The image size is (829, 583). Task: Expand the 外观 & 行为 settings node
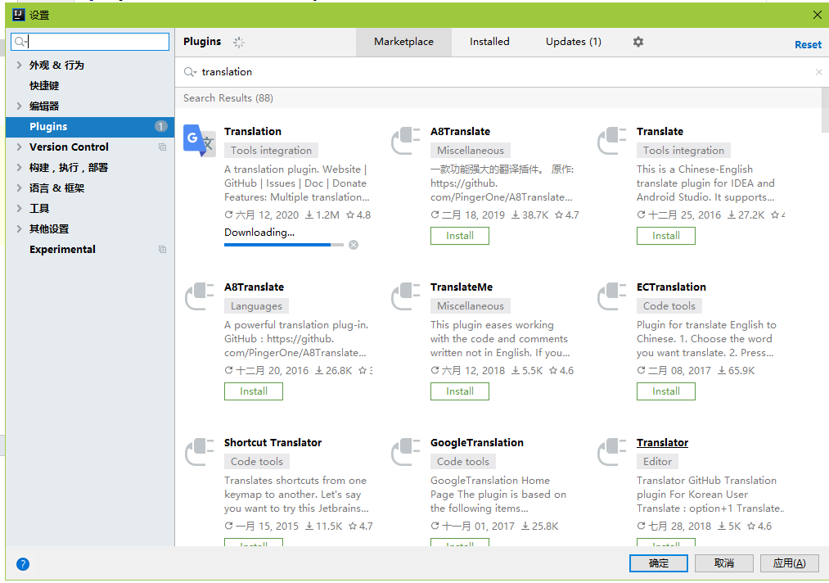[x=19, y=65]
